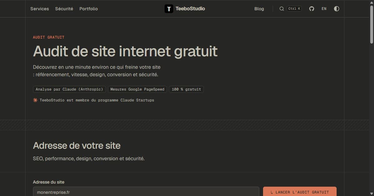Click the Claude Startups programme text
374x196 pixels.
(x=97, y=100)
